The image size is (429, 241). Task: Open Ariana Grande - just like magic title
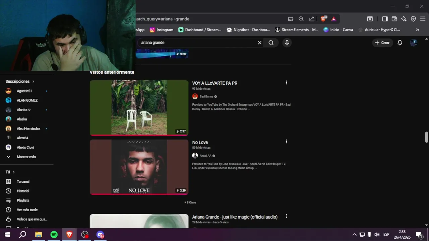pos(235,217)
